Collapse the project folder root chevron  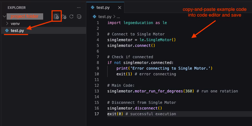point(4,16)
